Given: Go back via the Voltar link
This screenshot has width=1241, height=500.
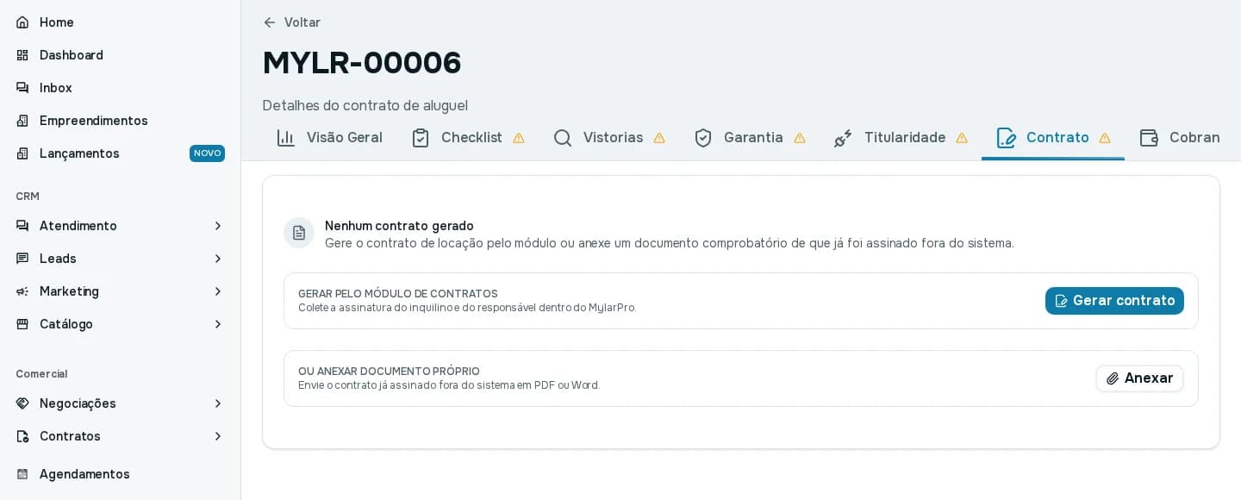Looking at the screenshot, I should click(x=292, y=22).
